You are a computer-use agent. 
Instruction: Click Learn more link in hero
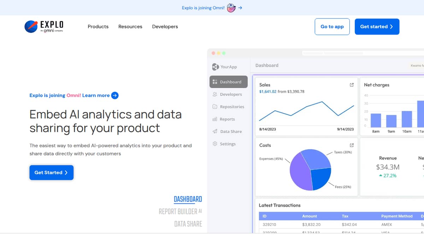point(96,95)
